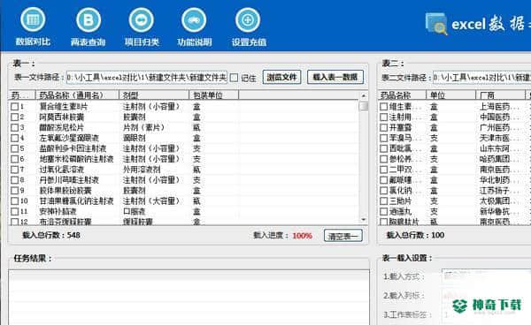Click the 表一文件路径 input field

tap(147, 78)
